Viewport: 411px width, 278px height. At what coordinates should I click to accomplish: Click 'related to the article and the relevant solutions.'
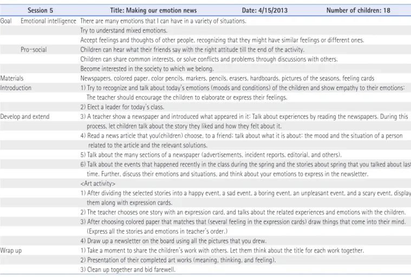pos(148,145)
